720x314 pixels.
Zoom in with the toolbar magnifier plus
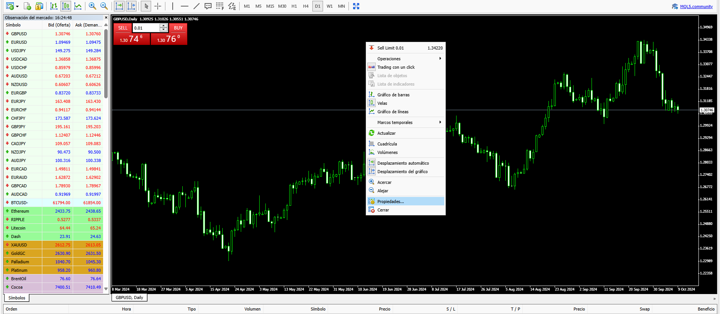[x=92, y=6]
